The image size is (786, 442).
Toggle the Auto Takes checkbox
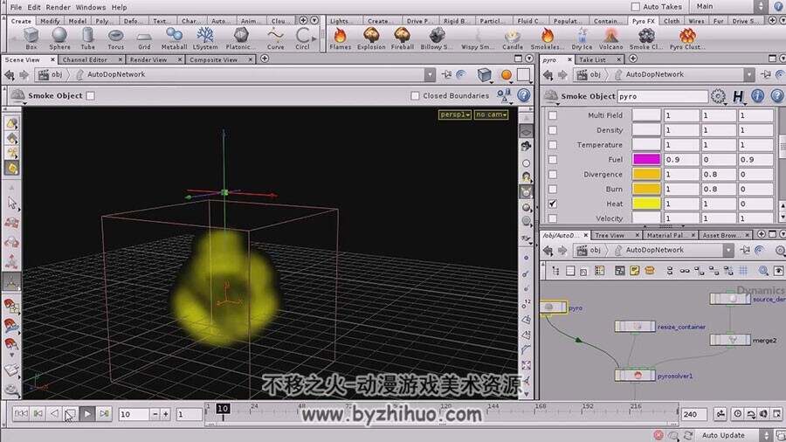(635, 6)
